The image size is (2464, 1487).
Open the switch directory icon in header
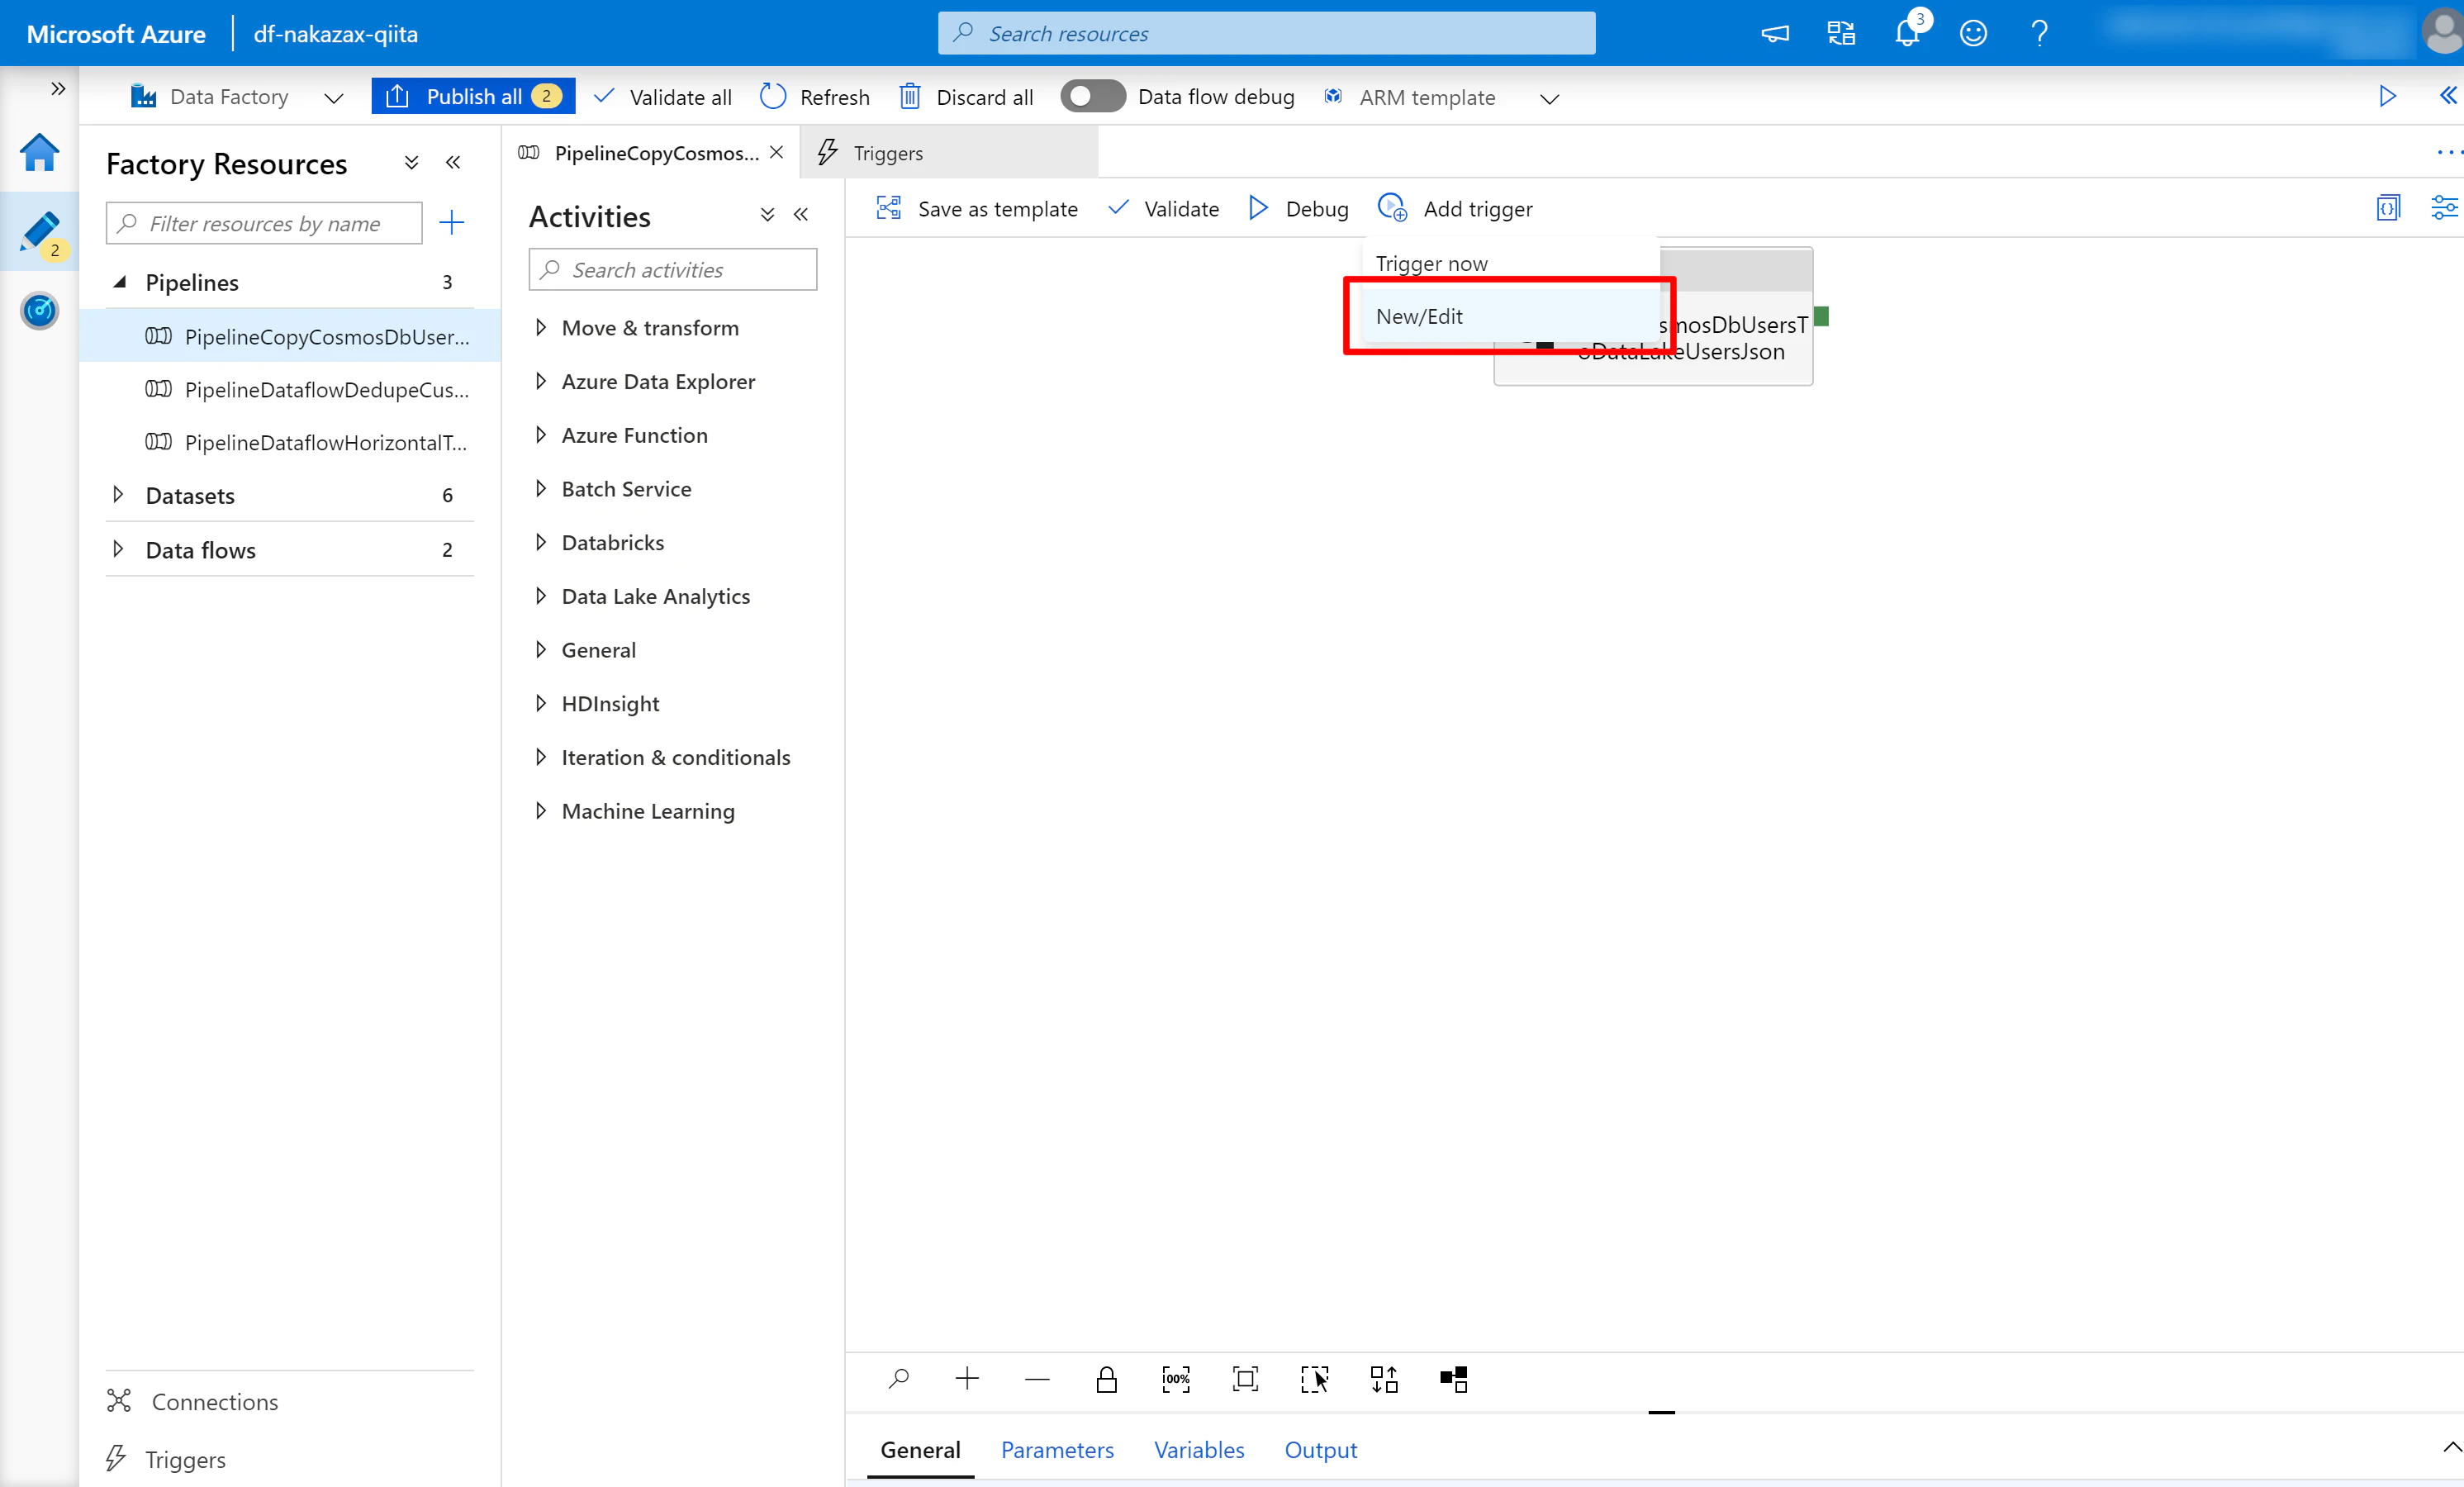tap(1841, 34)
